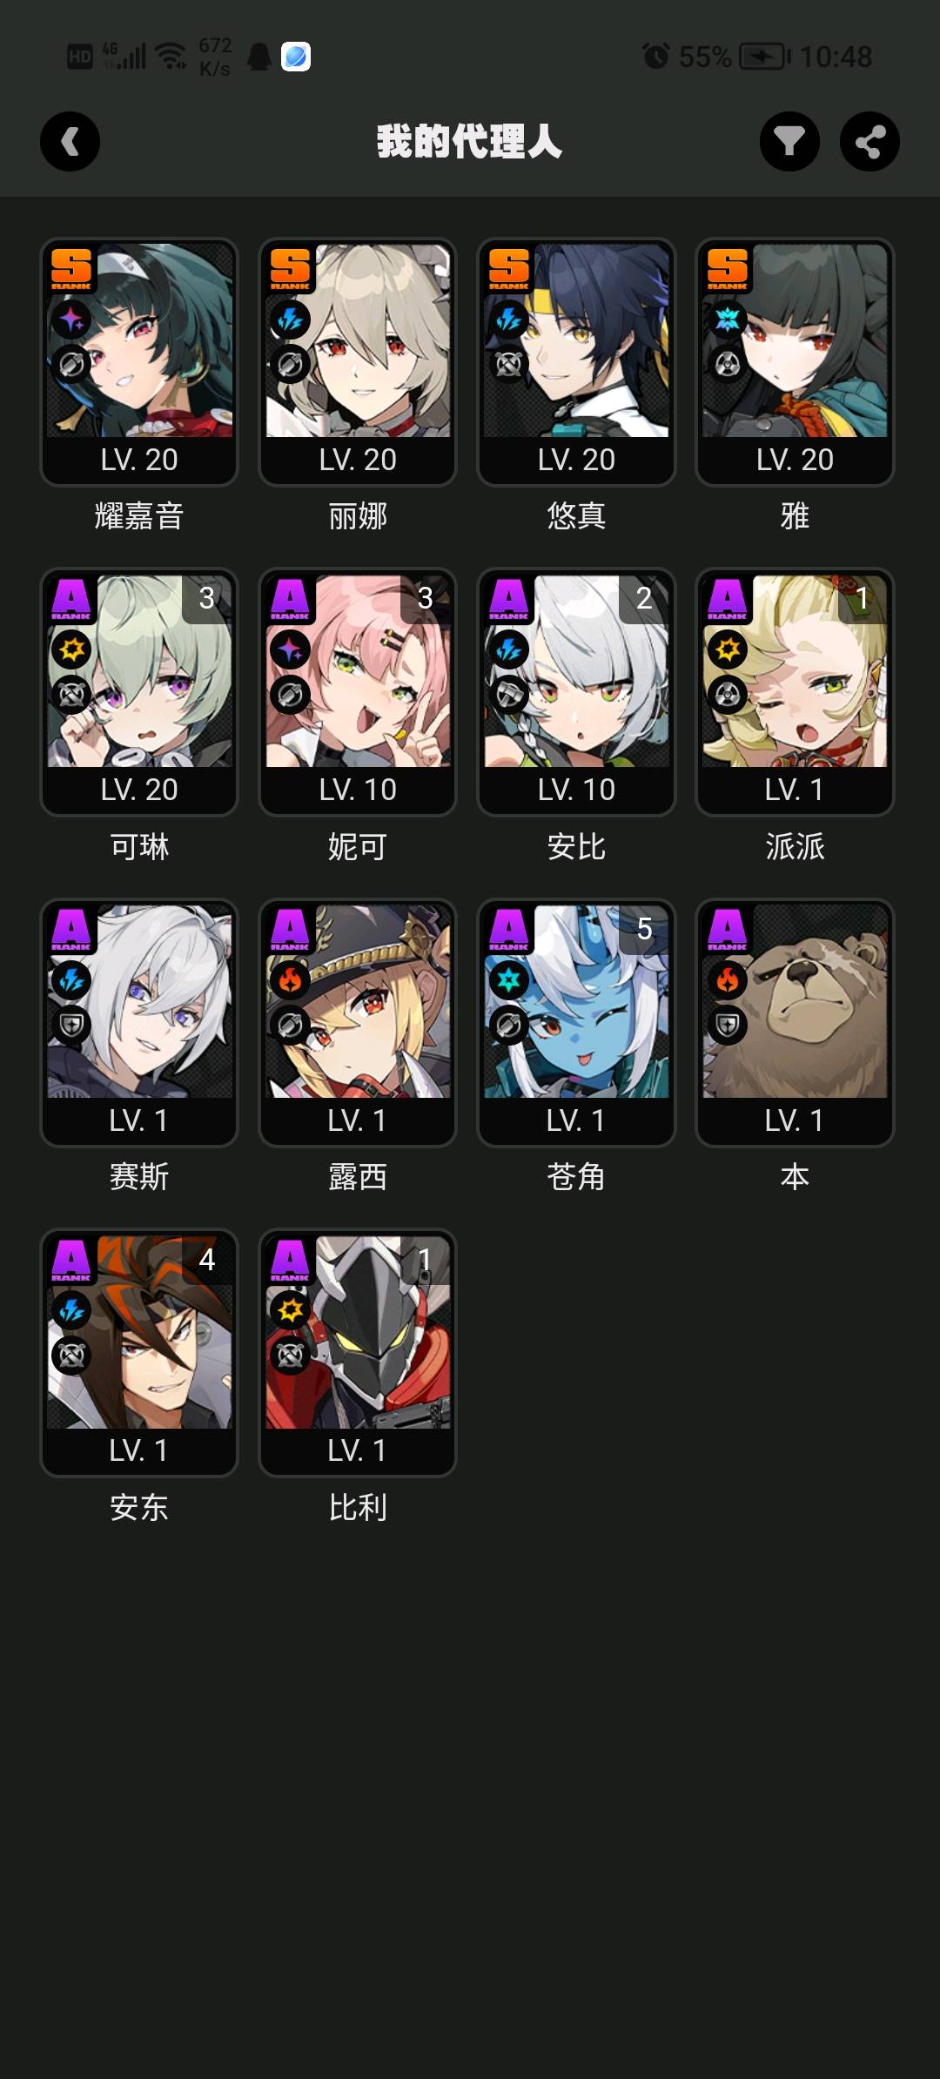Select the 悠真 agent portrait
The image size is (940, 2079).
coord(576,340)
